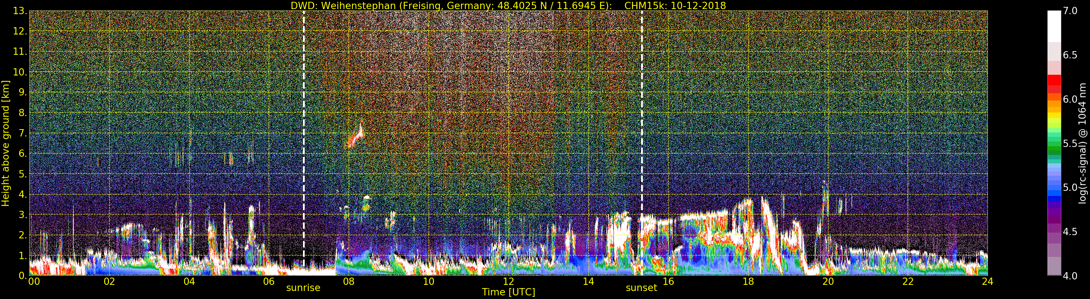
Task: Click the '08' time tick label
Action: pyautogui.click(x=349, y=282)
